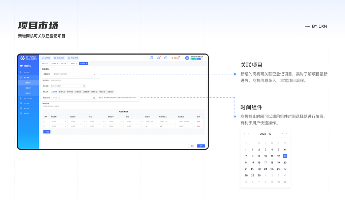Close the first page tab (新增立项)
This screenshot has width=345, height=202.
click(48, 63)
